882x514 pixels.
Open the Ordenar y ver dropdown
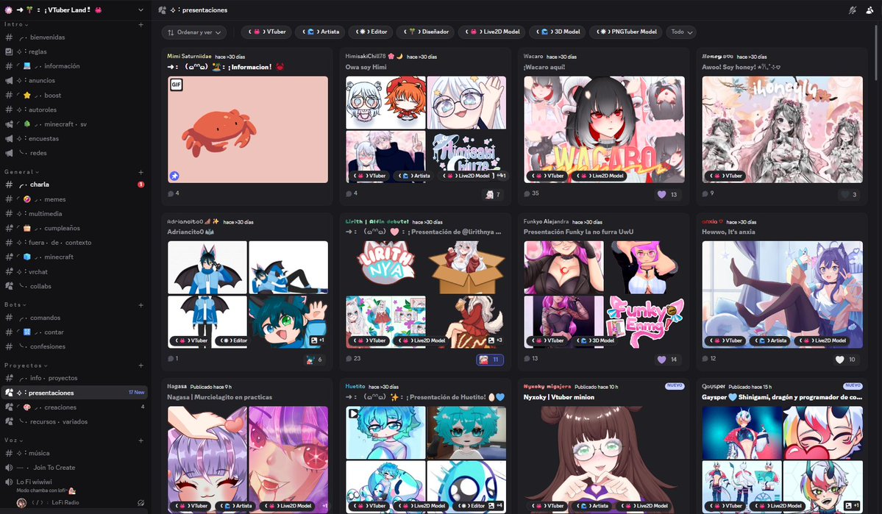coord(193,32)
